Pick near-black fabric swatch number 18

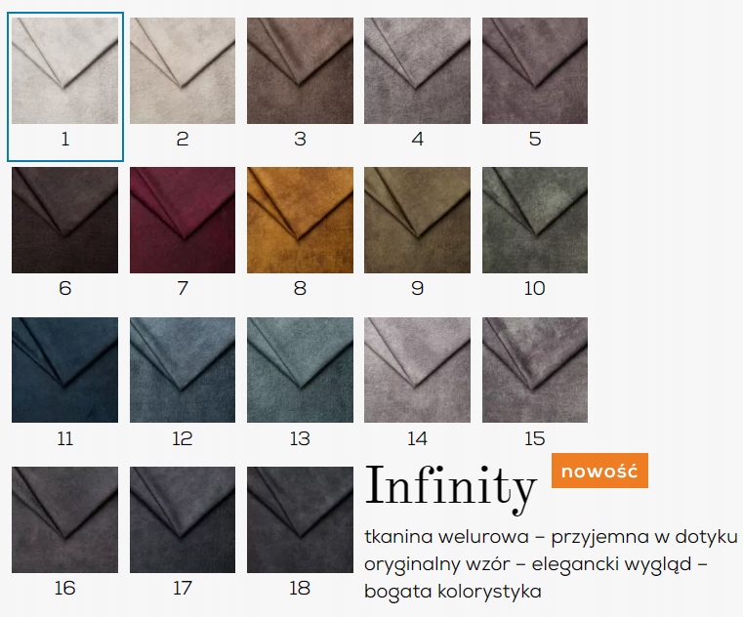(300, 519)
